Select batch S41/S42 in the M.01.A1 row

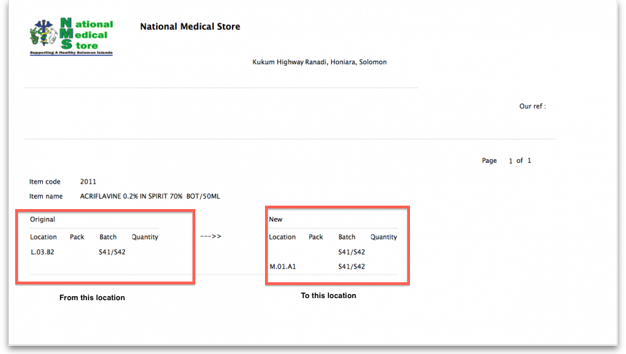coord(351,266)
